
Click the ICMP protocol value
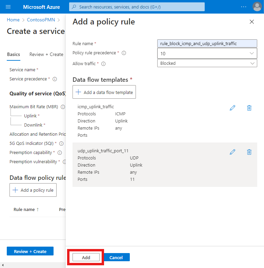(x=120, y=114)
